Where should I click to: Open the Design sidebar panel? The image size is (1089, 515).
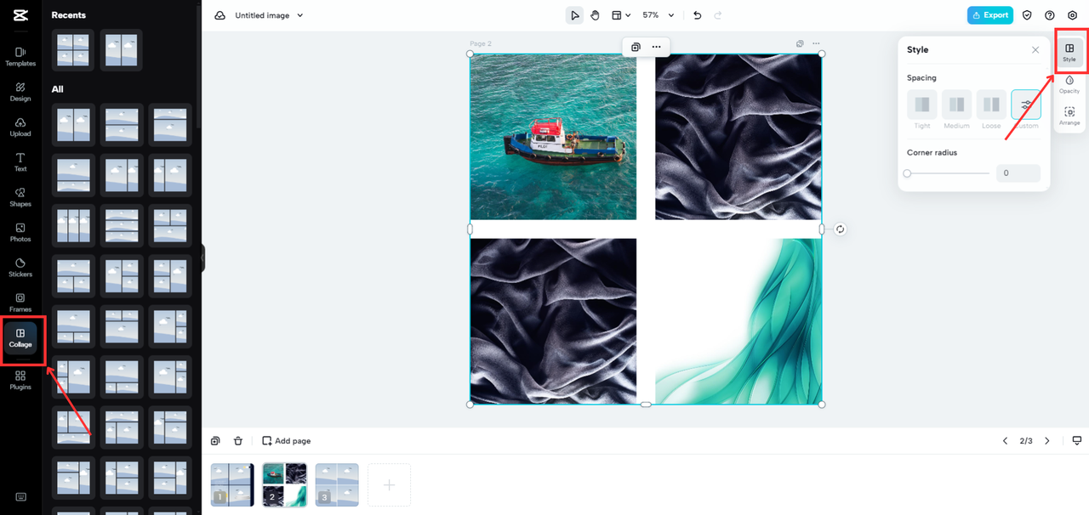(20, 92)
